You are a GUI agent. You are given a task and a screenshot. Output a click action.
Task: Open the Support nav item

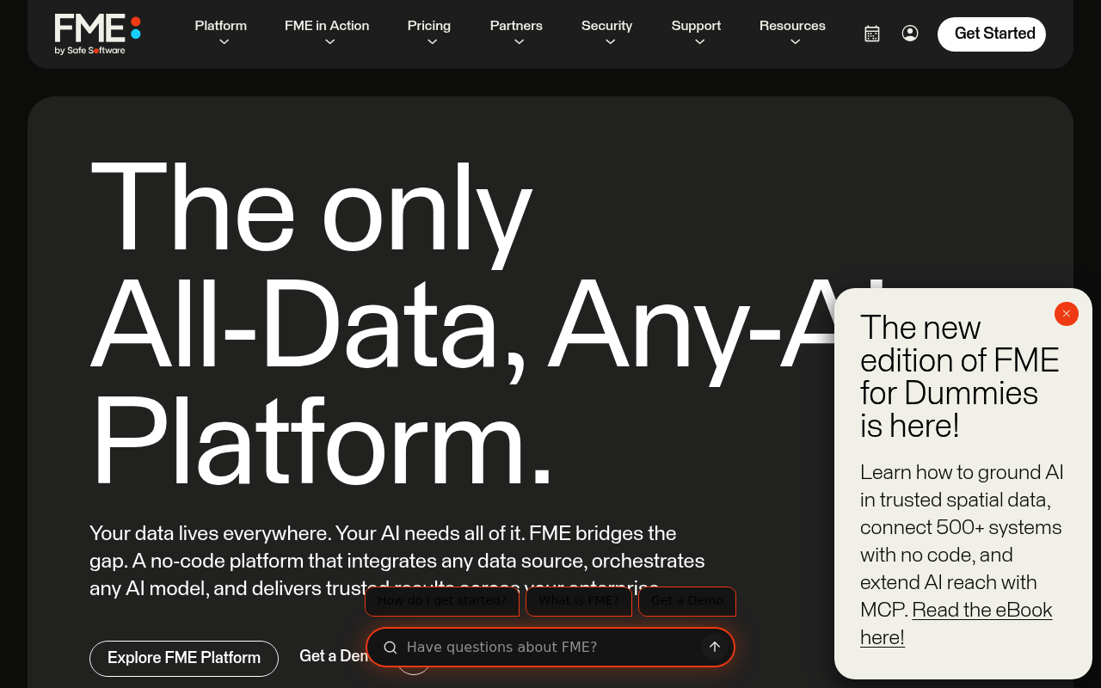pos(696,26)
